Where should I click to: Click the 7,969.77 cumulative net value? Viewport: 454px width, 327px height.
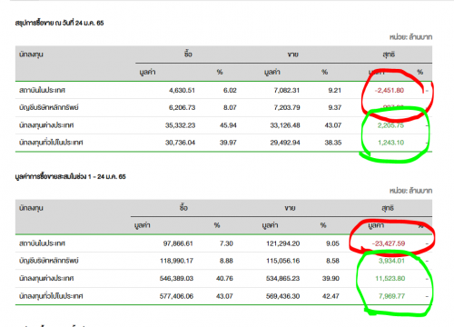pyautogui.click(x=391, y=296)
